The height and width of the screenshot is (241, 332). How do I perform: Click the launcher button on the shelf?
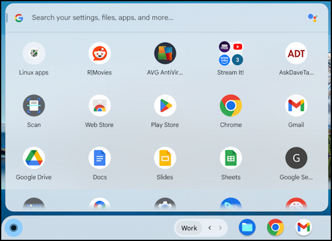click(x=13, y=228)
